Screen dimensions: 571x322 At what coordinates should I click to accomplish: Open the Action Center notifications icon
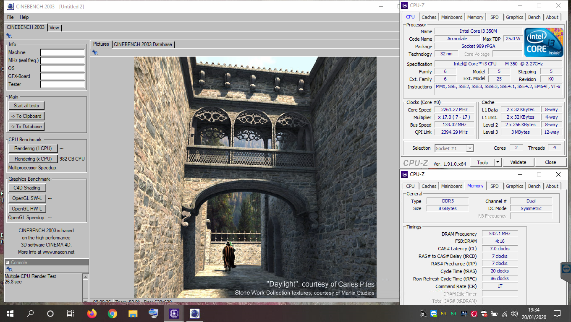click(557, 313)
